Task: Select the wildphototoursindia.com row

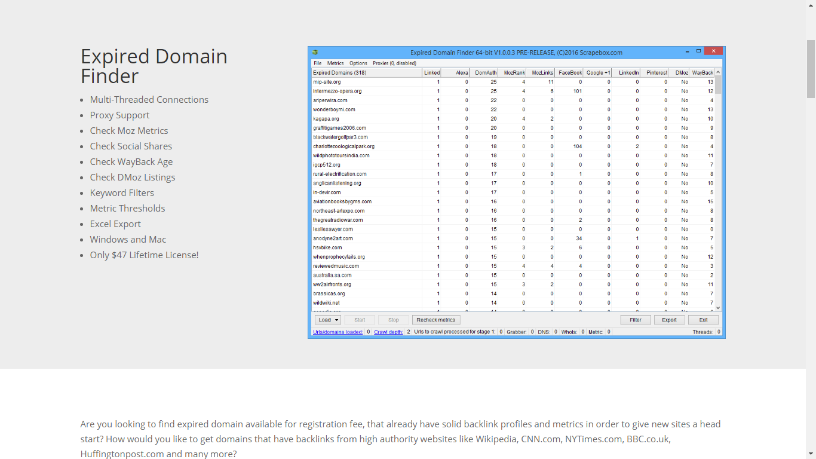Action: [513, 155]
